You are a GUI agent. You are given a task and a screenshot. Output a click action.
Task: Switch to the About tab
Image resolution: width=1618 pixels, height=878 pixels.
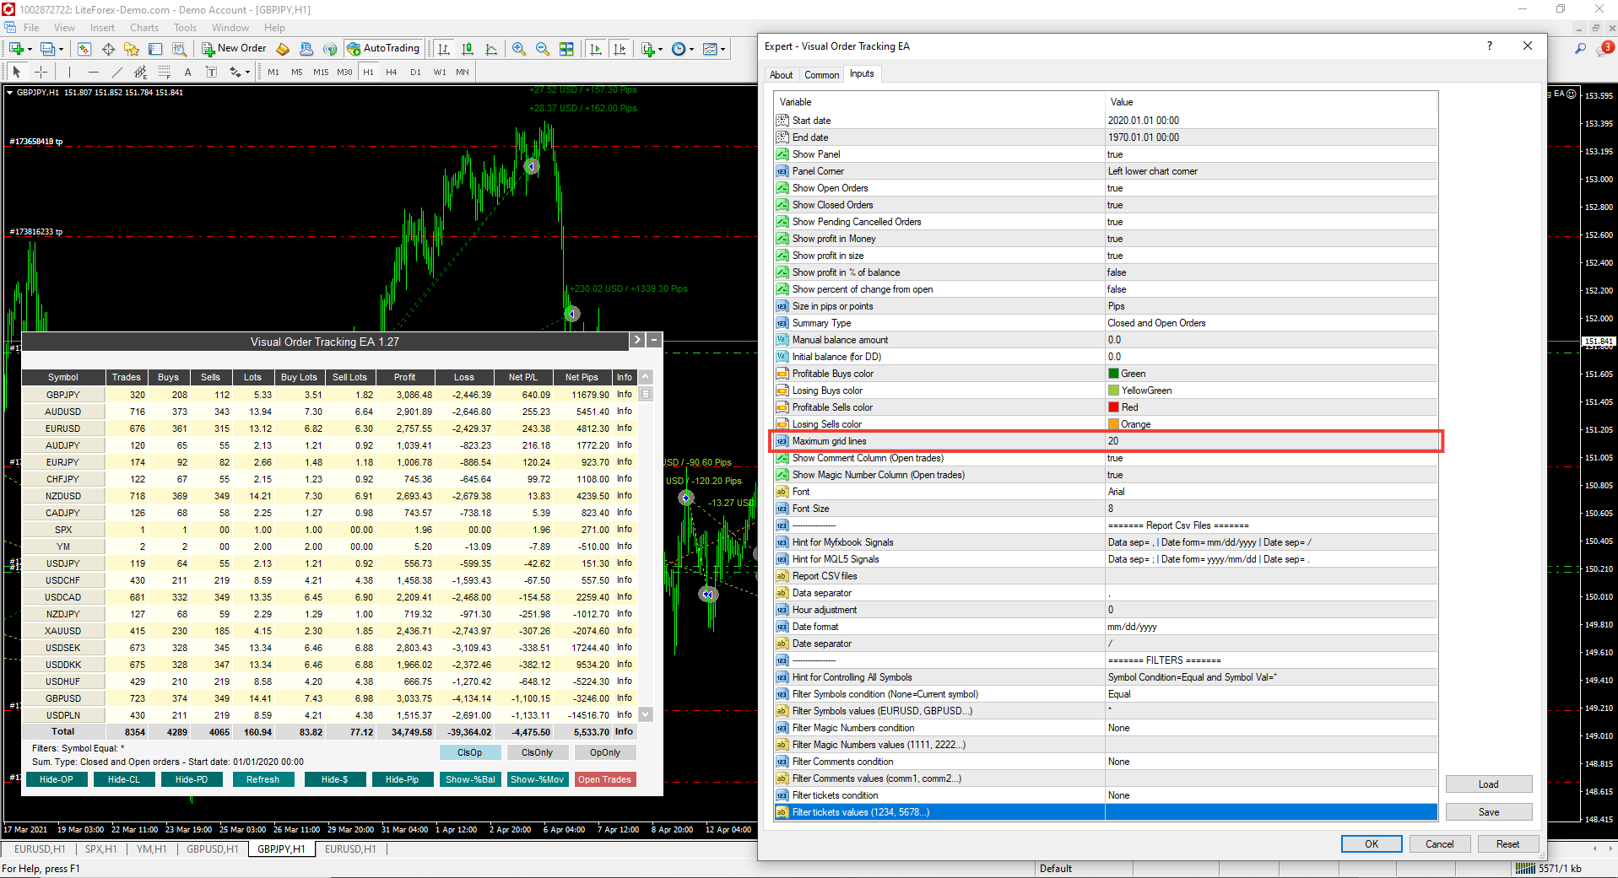[x=781, y=75]
